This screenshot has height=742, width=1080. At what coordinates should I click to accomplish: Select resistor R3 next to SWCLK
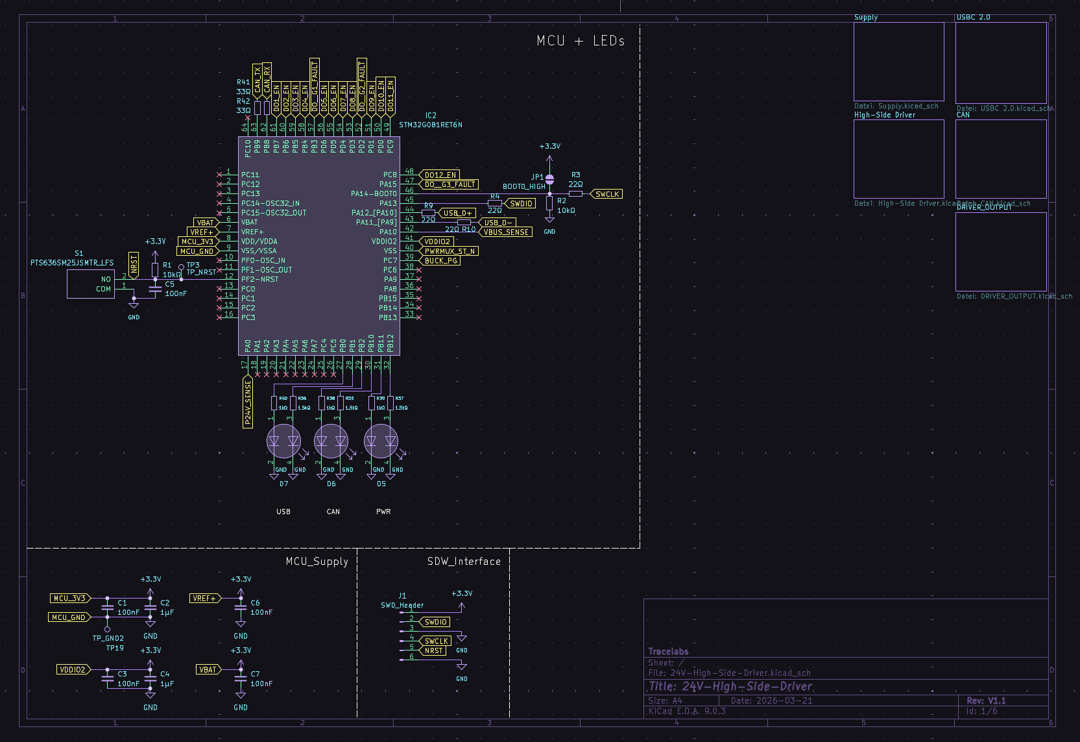pyautogui.click(x=575, y=193)
